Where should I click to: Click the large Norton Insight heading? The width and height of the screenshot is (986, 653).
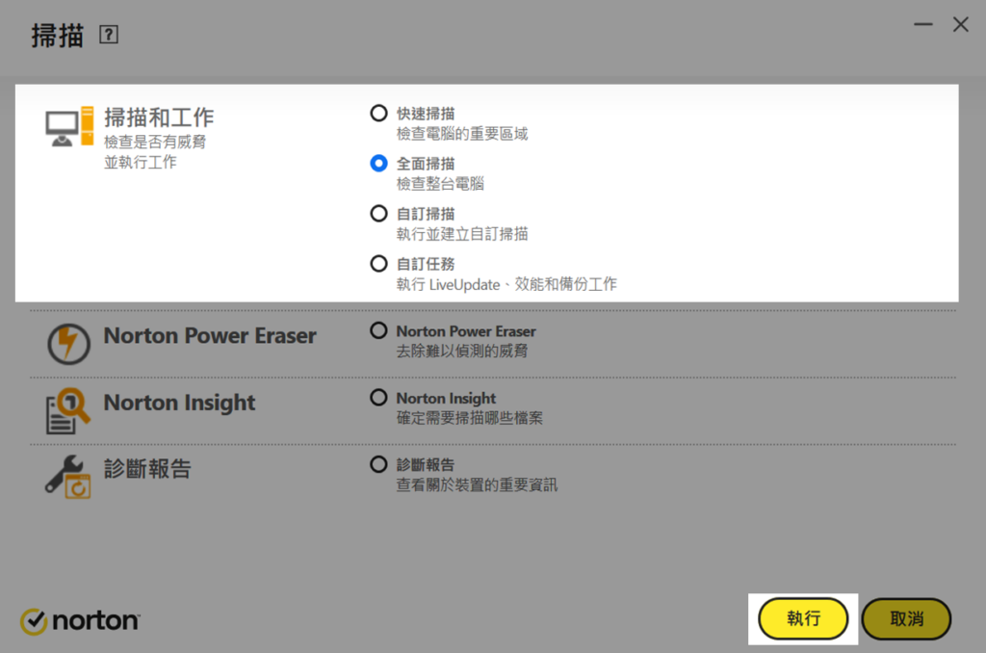179,403
